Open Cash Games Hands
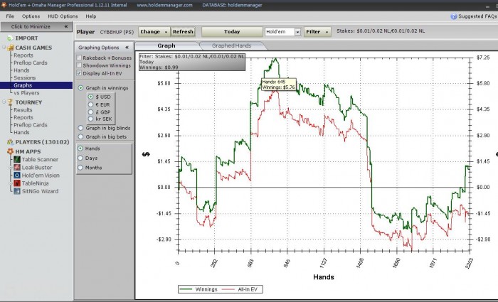This screenshot has width=498, height=302. click(21, 70)
